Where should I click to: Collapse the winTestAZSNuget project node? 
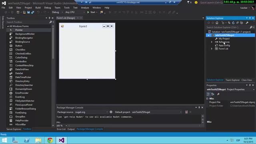(209, 35)
